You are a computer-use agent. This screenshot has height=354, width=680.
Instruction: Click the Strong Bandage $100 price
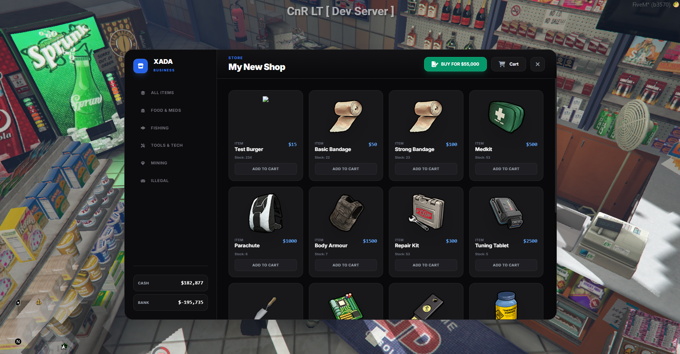point(452,145)
